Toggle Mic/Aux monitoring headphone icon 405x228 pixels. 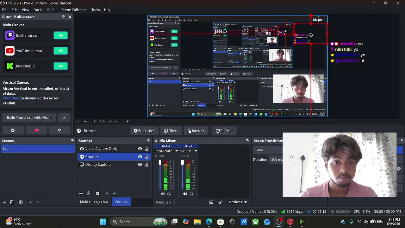[191, 194]
